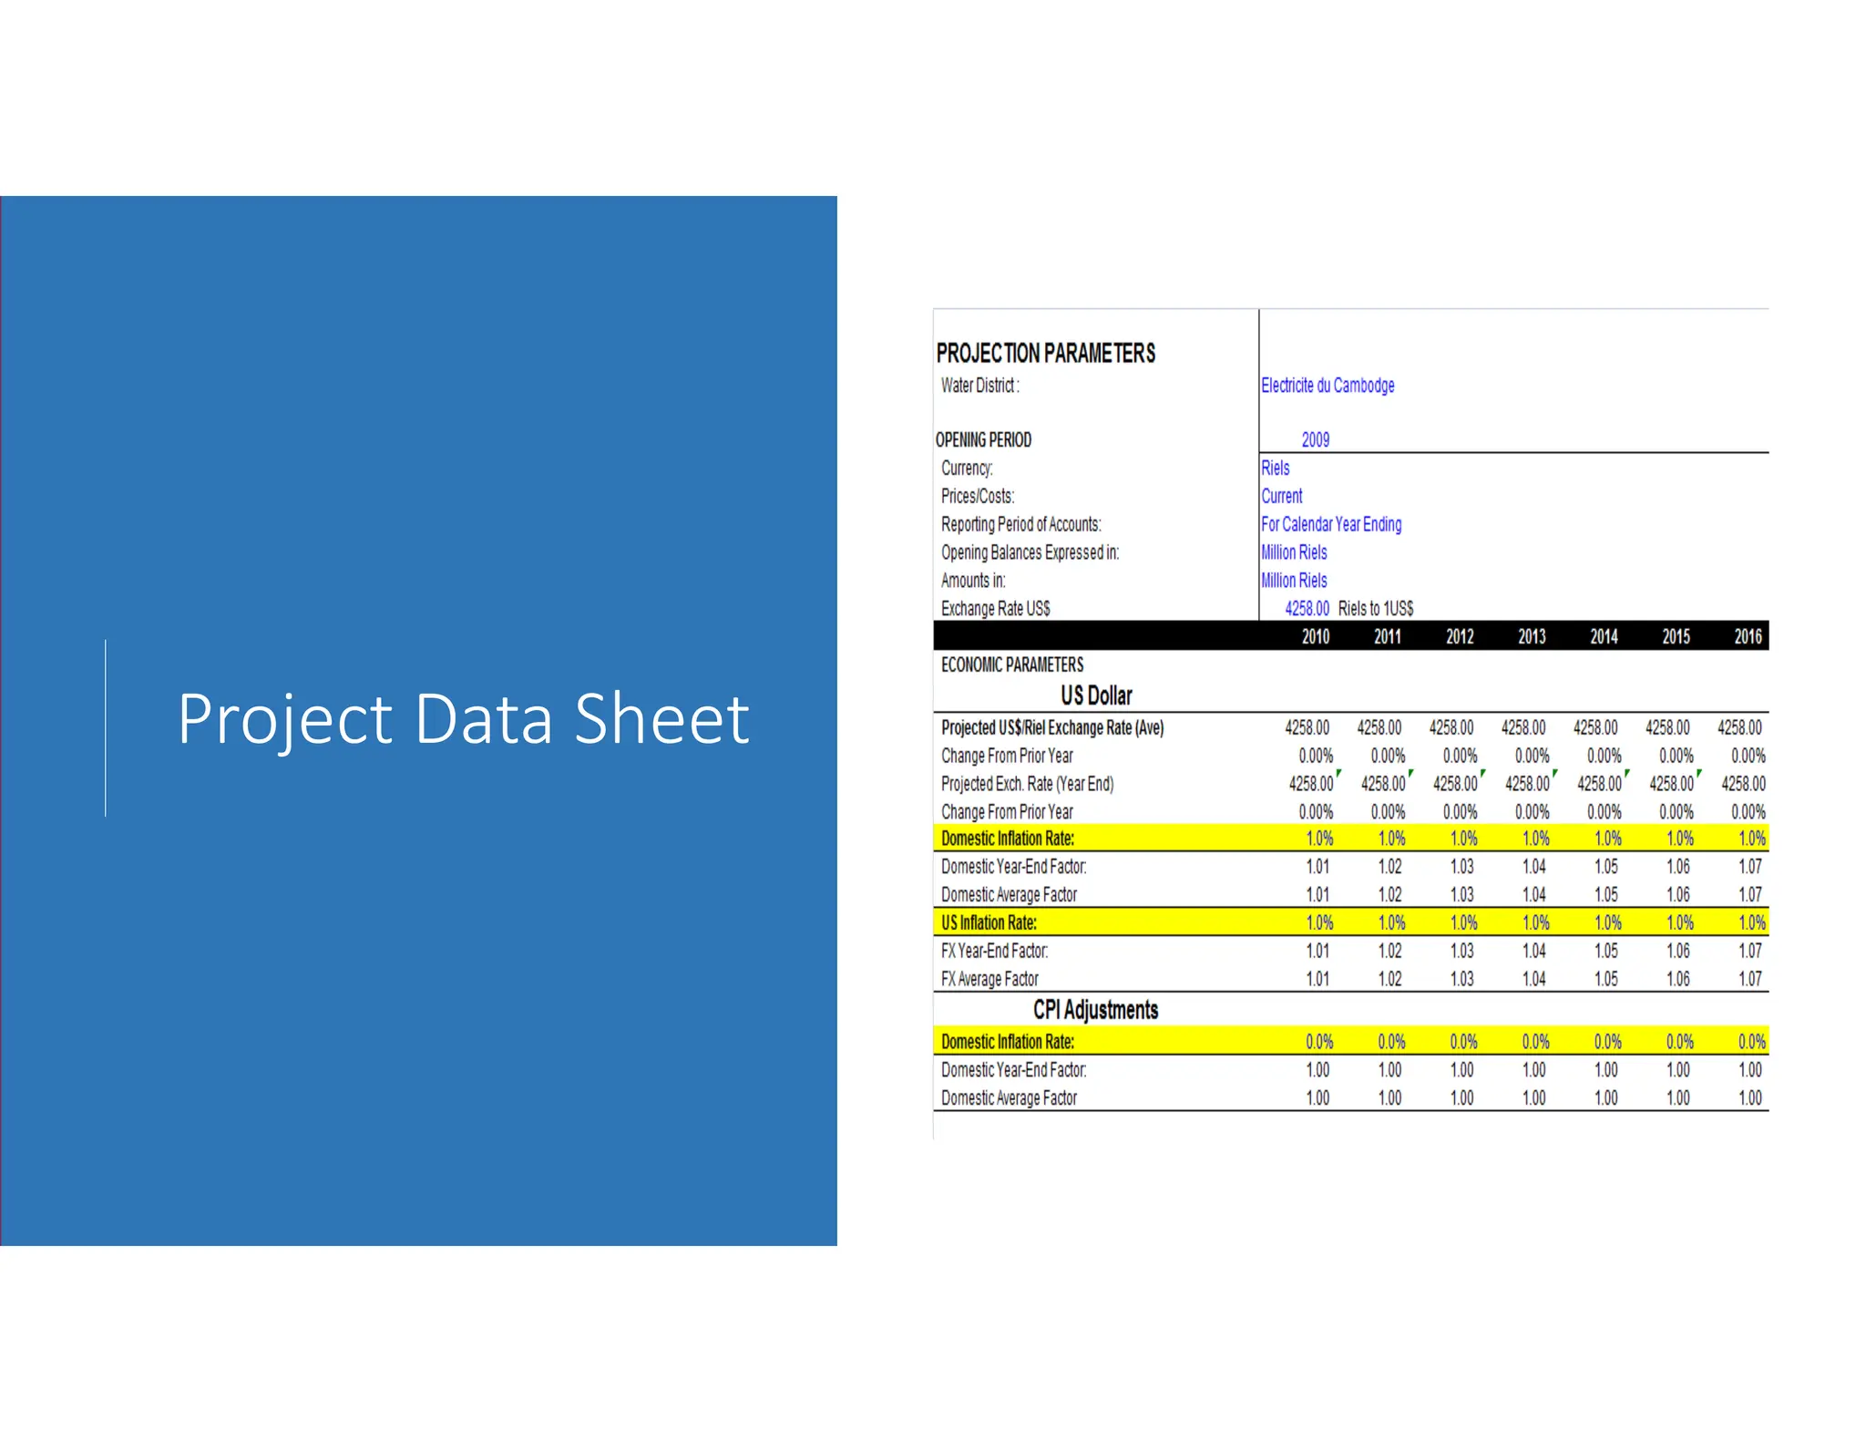1866x1442 pixels.
Task: Click 'Projected Exch. Rate (Year End)' row label
Action: tap(1027, 785)
